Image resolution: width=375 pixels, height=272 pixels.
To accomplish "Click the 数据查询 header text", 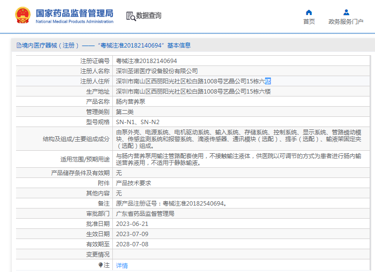I will [x=148, y=16].
